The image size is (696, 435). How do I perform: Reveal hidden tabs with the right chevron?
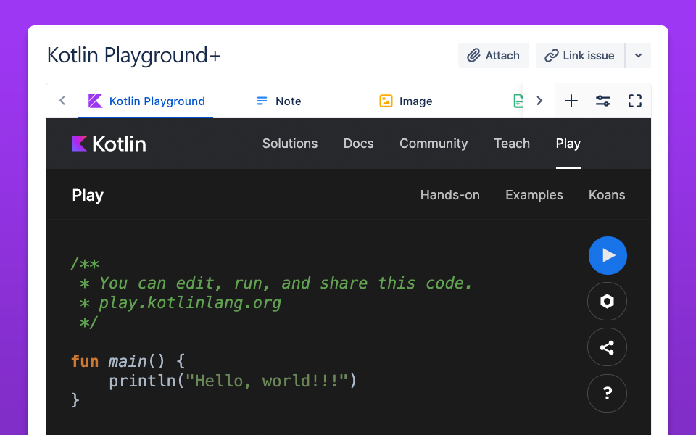click(539, 101)
